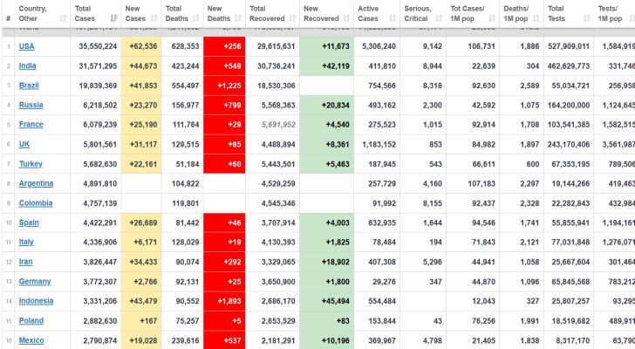
Task: Open the UK country link
Action: [x=24, y=144]
